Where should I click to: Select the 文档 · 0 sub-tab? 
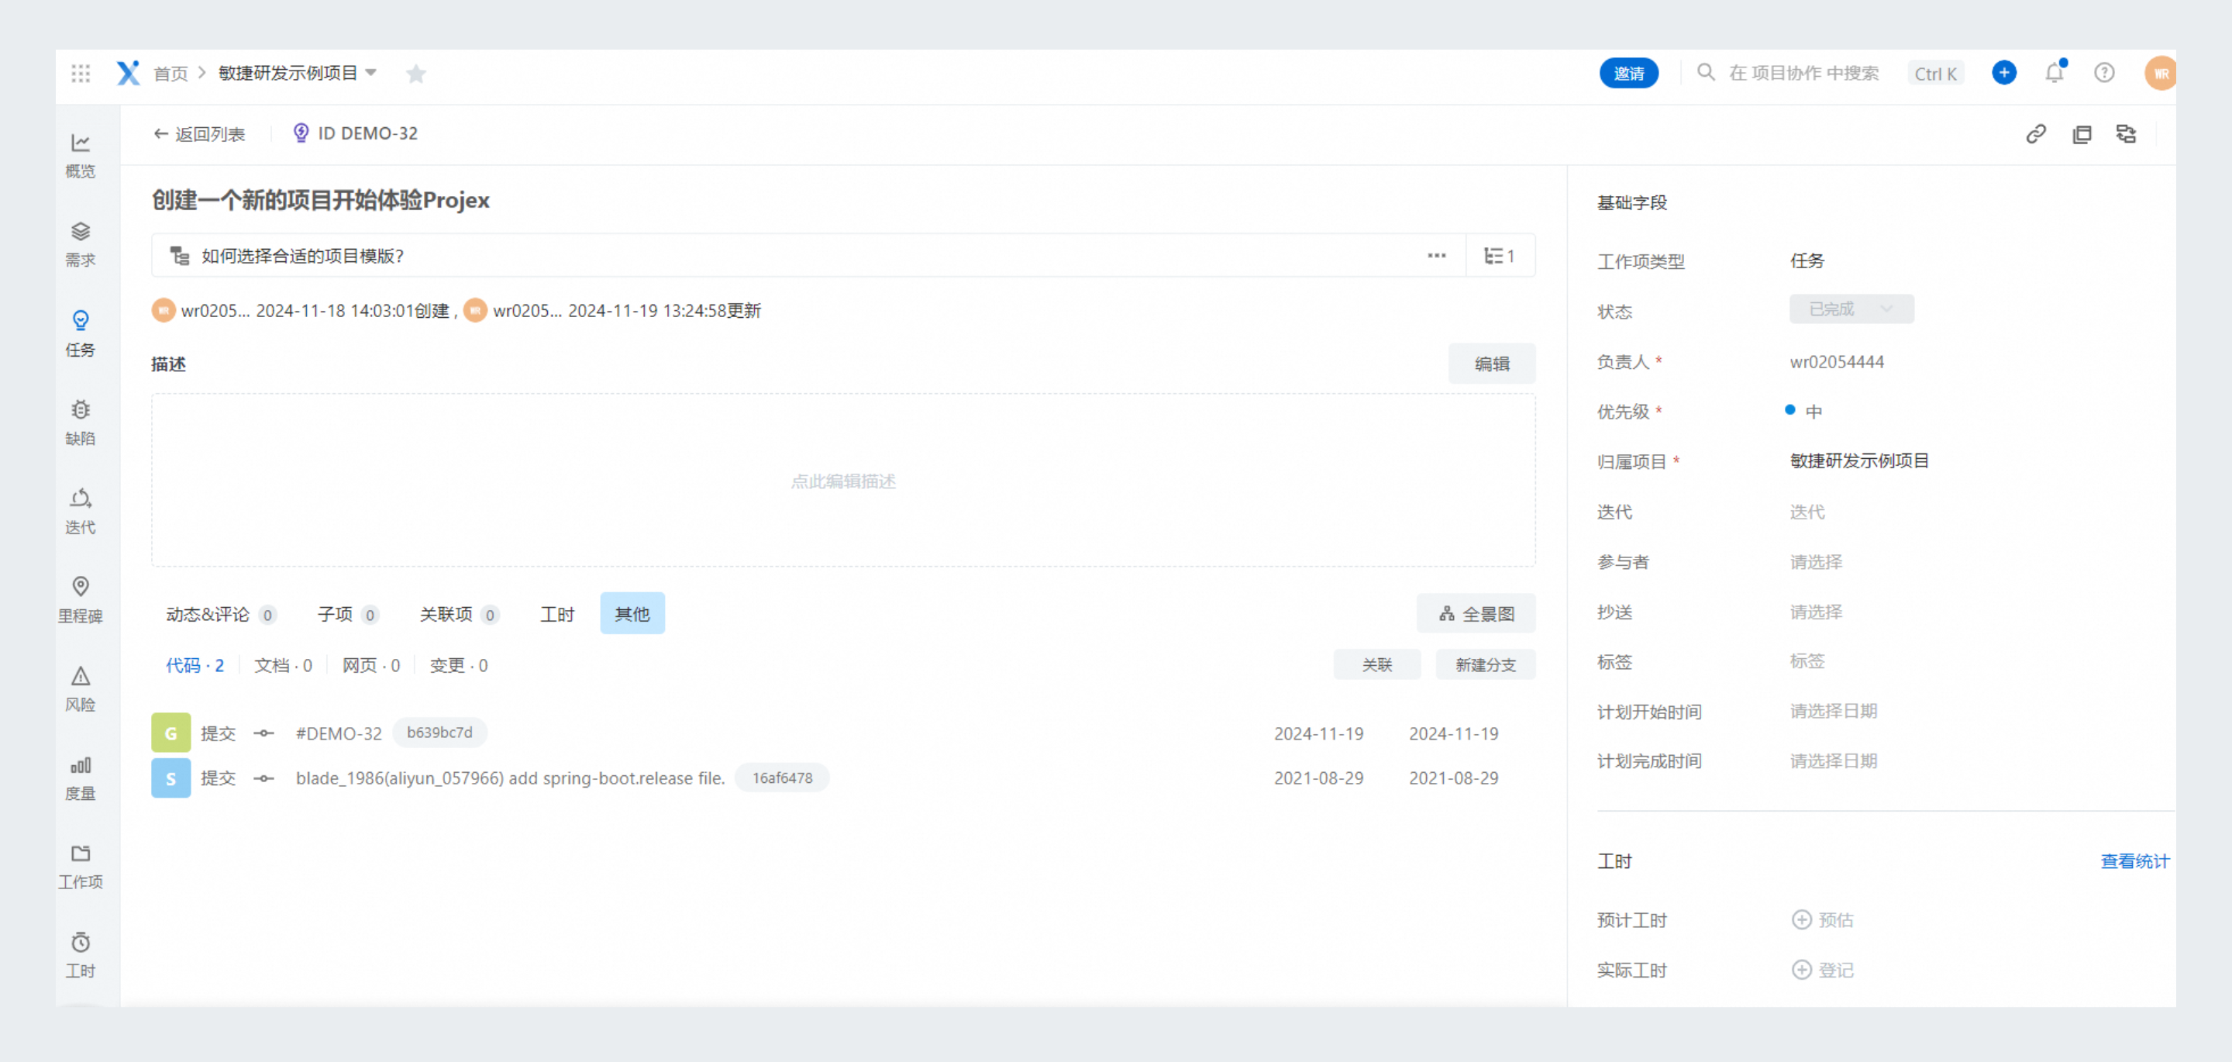pyautogui.click(x=284, y=665)
